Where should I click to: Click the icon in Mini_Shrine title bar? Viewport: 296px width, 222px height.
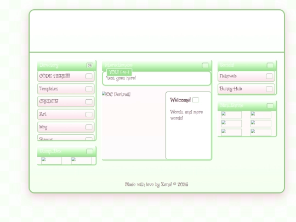pos(270,106)
